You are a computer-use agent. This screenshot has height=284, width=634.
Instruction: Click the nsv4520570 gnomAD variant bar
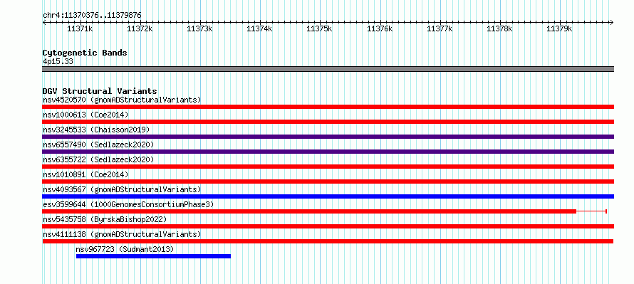tap(328, 107)
